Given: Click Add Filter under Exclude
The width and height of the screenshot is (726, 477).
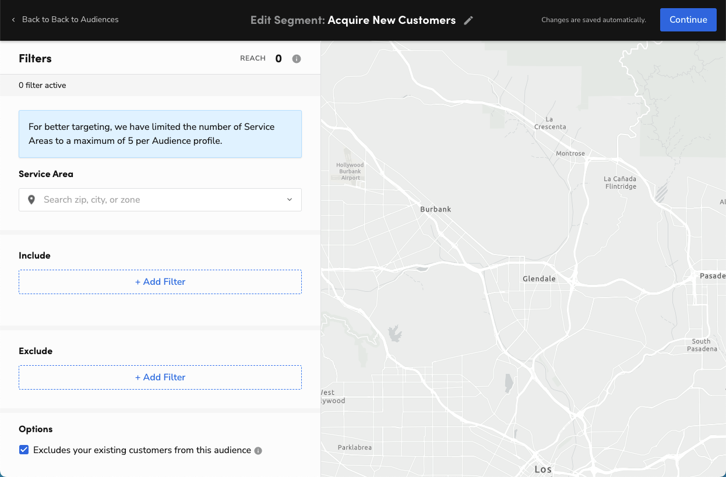Looking at the screenshot, I should [x=160, y=377].
